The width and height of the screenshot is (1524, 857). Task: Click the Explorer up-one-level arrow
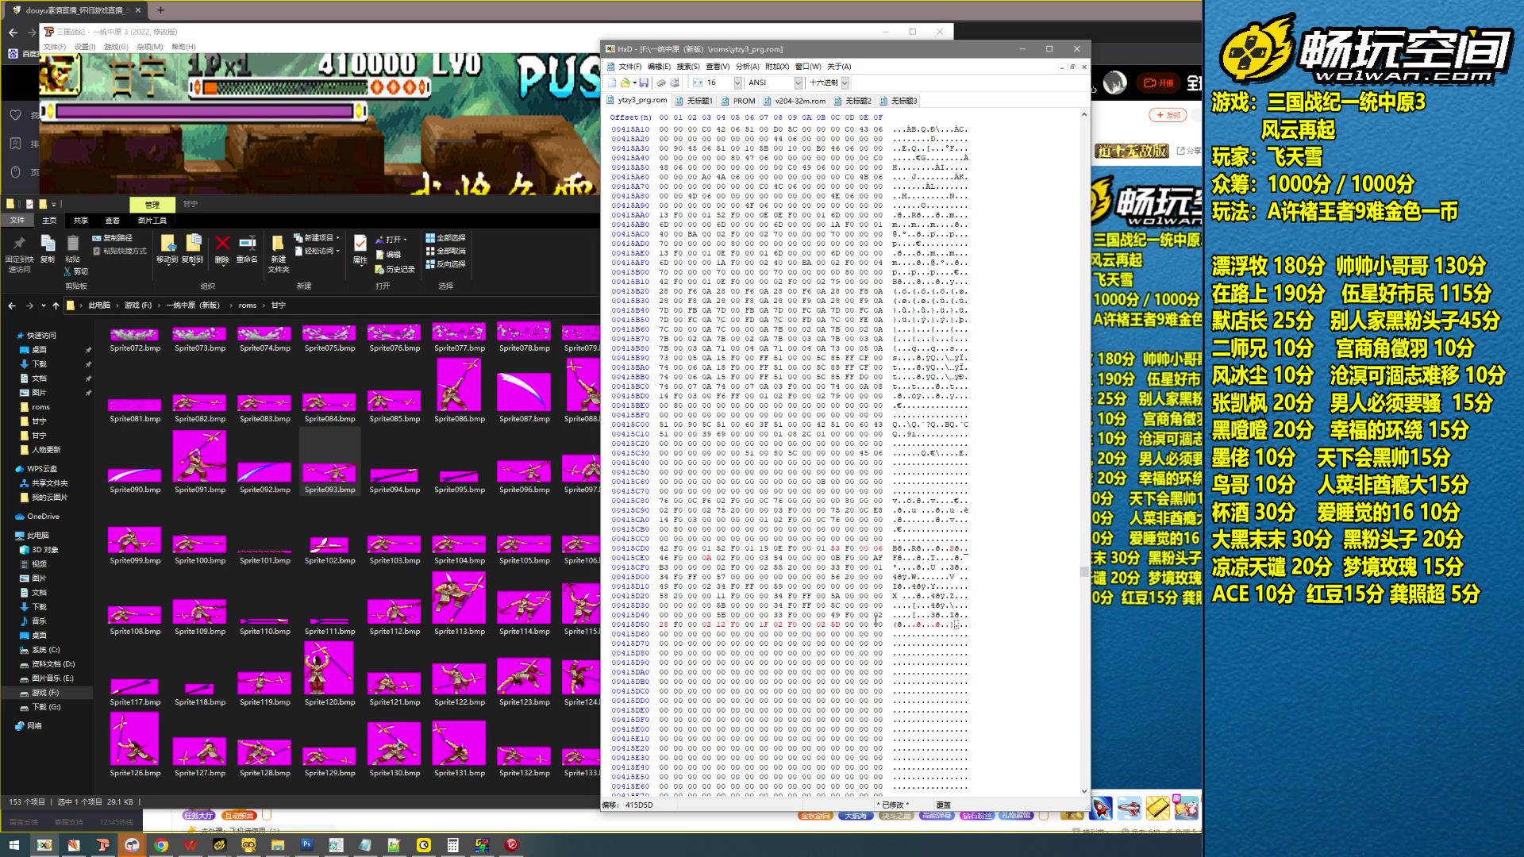56,306
